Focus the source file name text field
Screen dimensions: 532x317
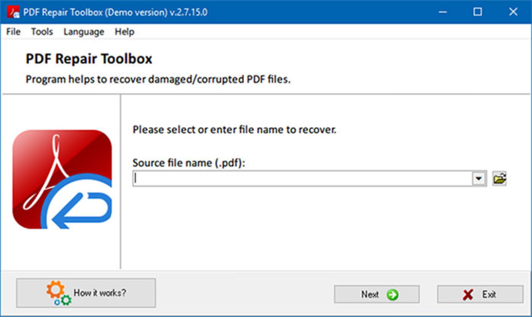pos(302,179)
